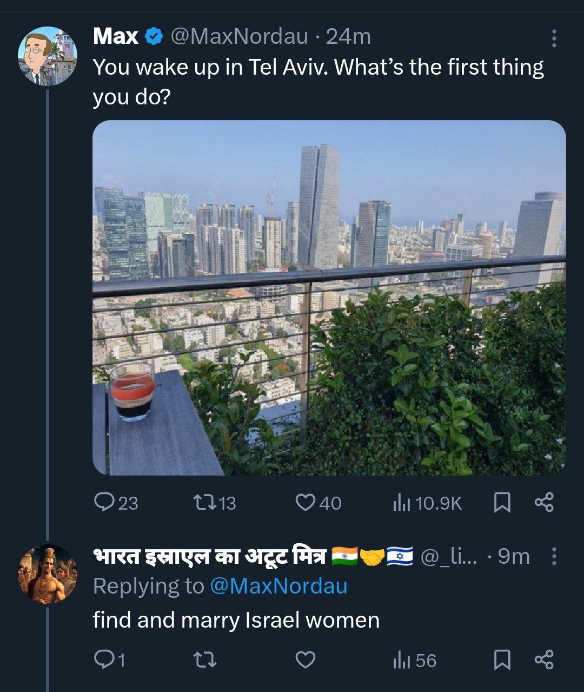This screenshot has width=584, height=692.
Task: Share the 'find and marry' reply
Action: 543,660
